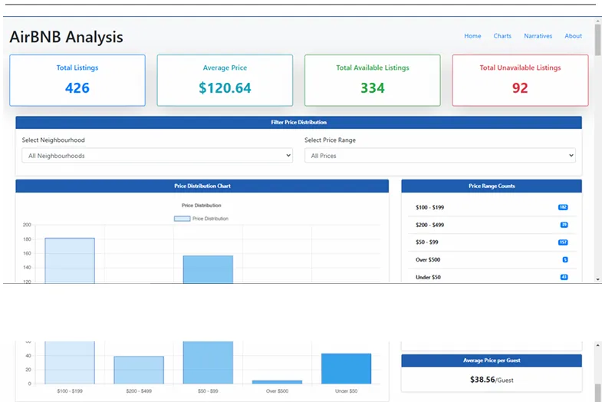Image resolution: width=602 pixels, height=402 pixels.
Task: Click the Under $50 bar in chart
Action: [x=346, y=368]
